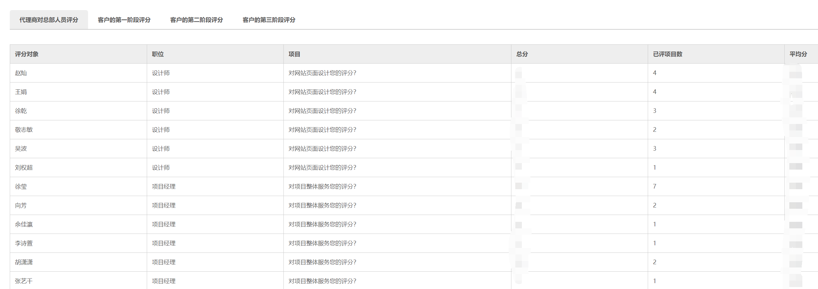Click the 已评项目数 column header

click(x=668, y=54)
